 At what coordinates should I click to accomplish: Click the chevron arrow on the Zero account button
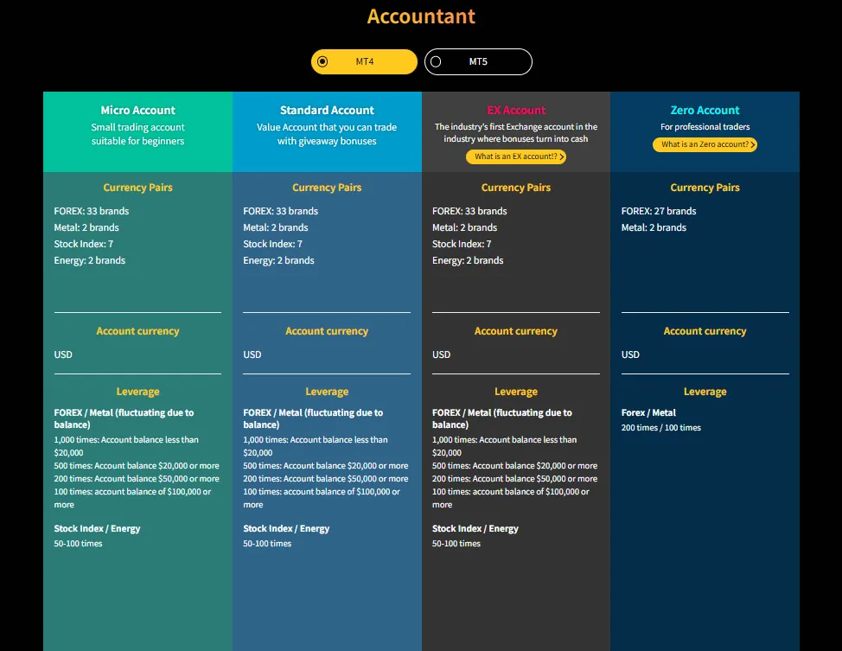[x=753, y=145]
